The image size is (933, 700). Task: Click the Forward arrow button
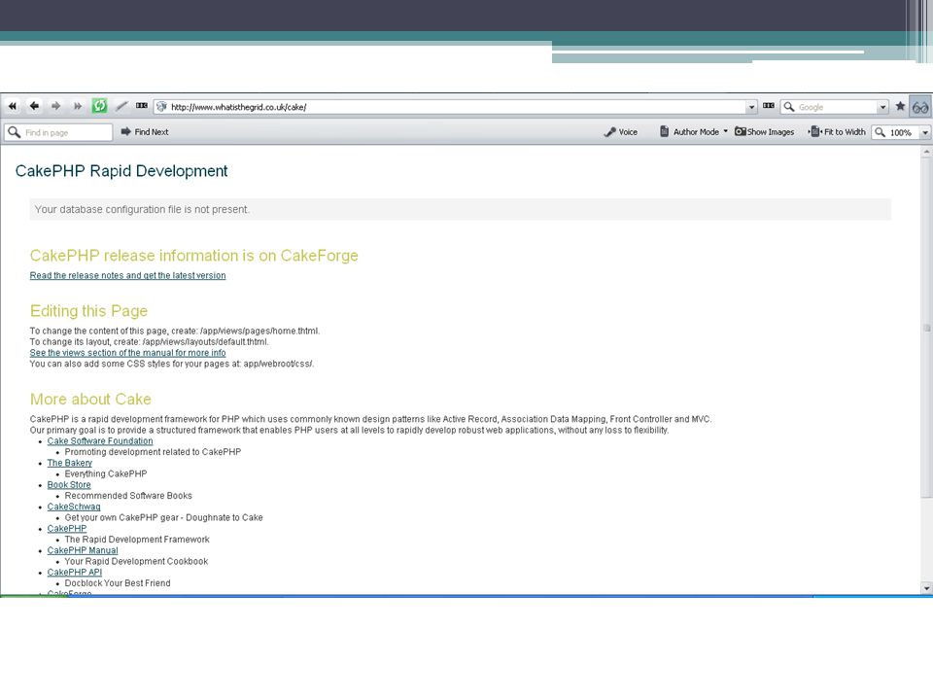(56, 107)
